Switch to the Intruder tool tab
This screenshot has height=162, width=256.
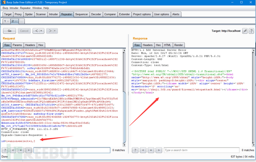pyautogui.click(x=53, y=14)
